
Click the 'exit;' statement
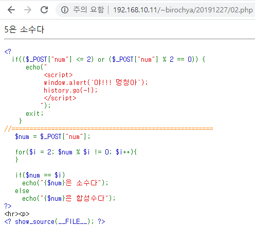[x=34, y=114]
